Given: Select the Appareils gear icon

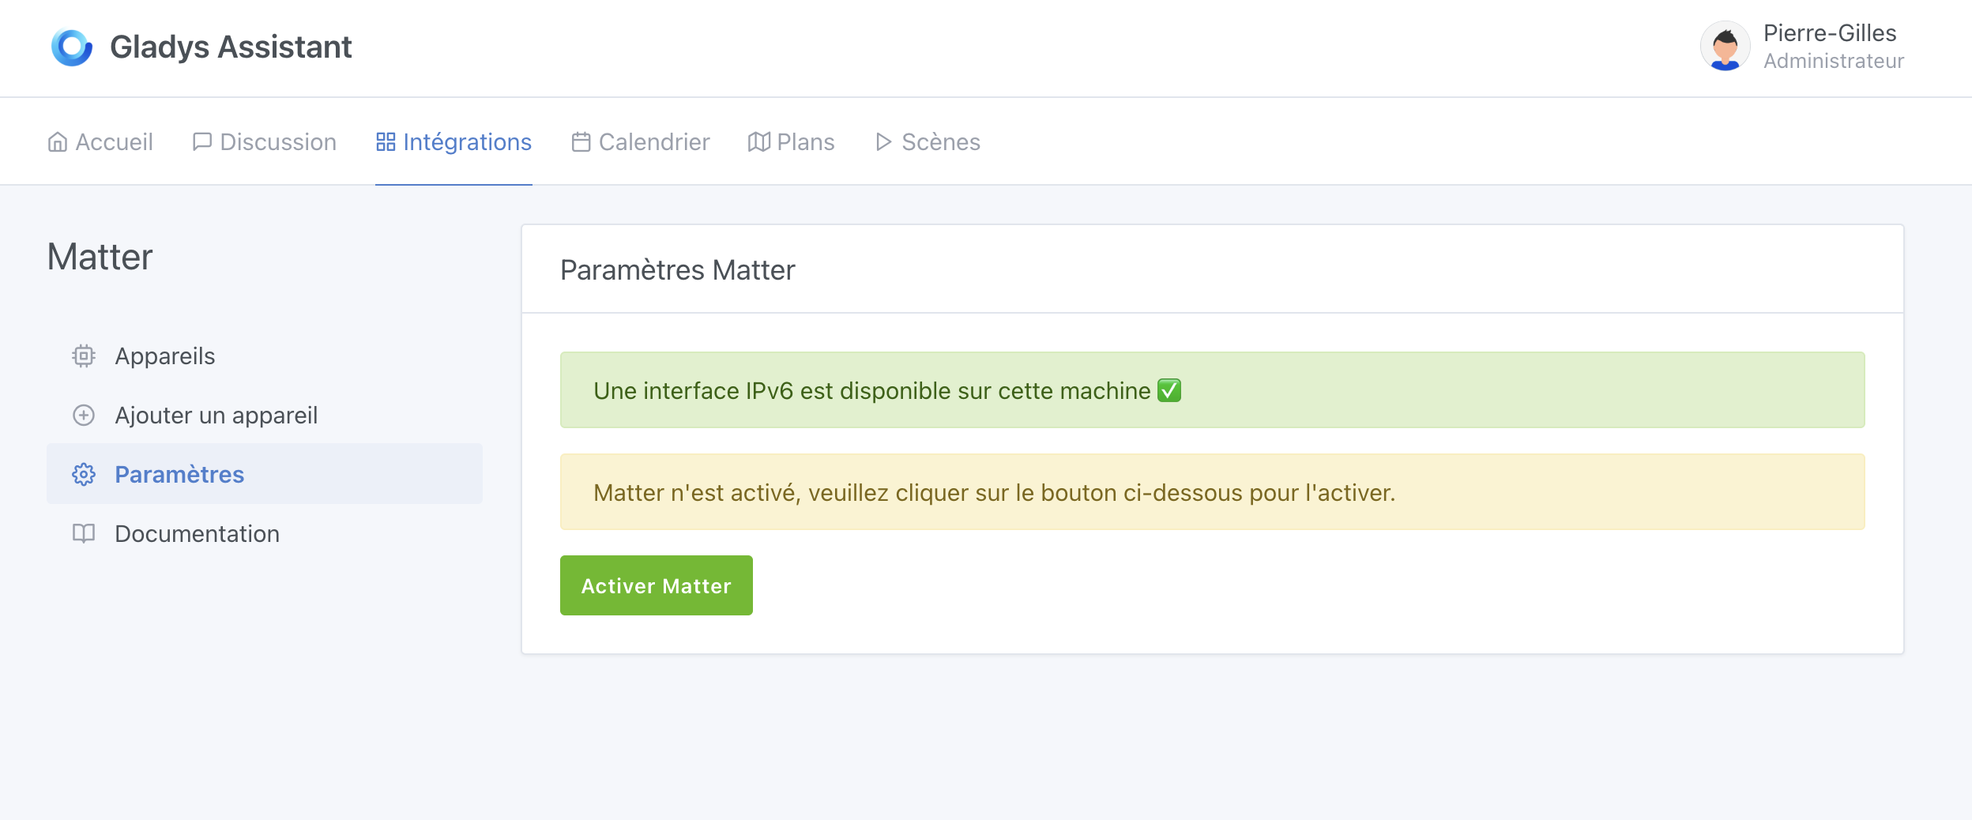Looking at the screenshot, I should point(84,355).
